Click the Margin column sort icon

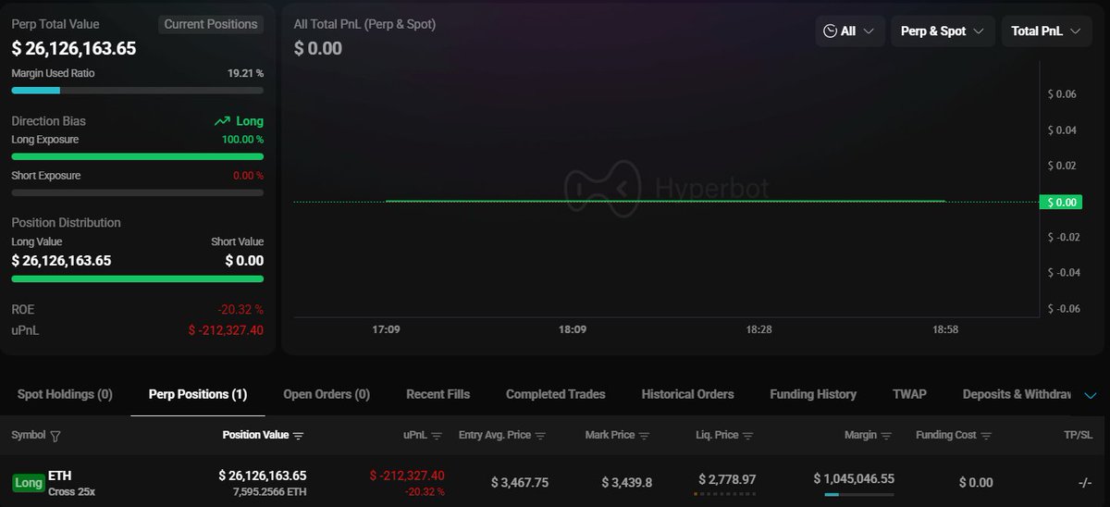(886, 436)
